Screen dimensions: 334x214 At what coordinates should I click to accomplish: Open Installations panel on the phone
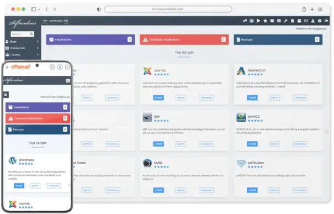38,107
